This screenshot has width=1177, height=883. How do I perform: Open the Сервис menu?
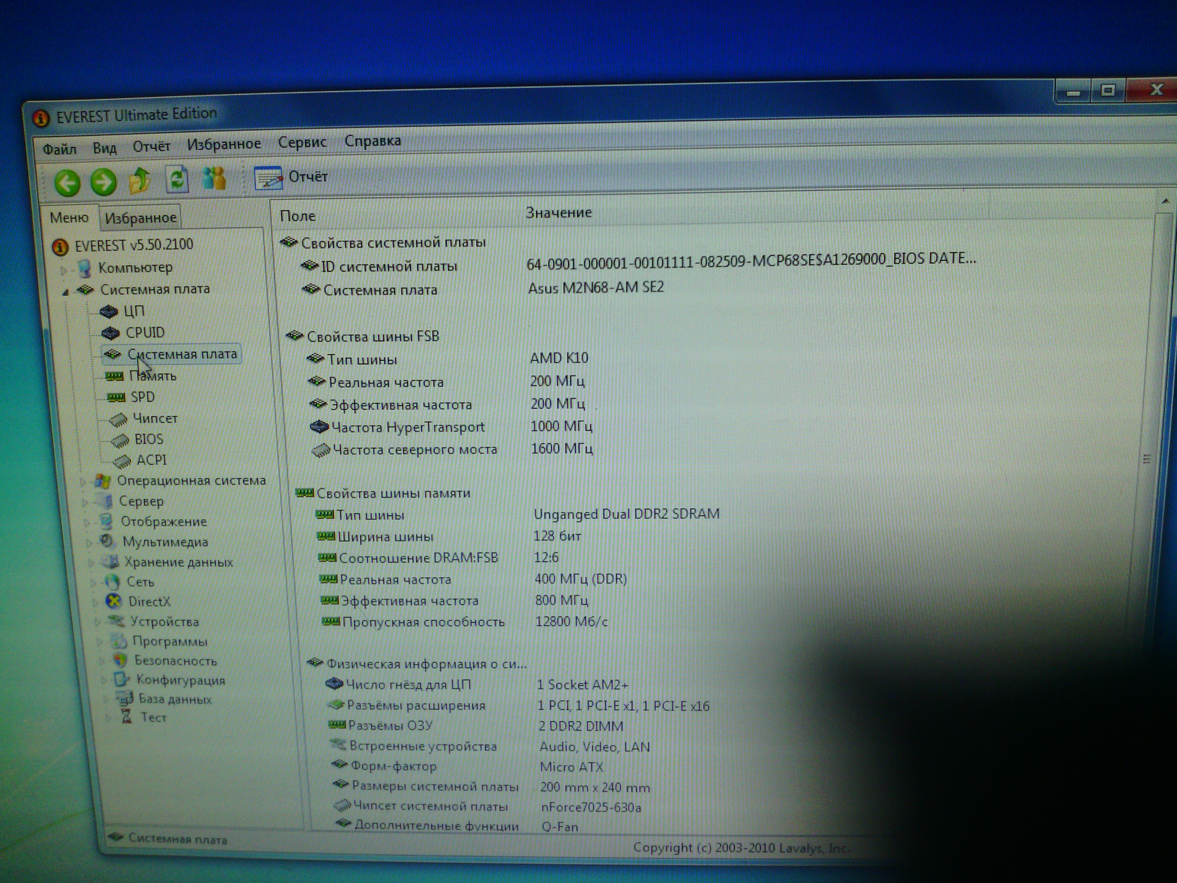pyautogui.click(x=302, y=142)
